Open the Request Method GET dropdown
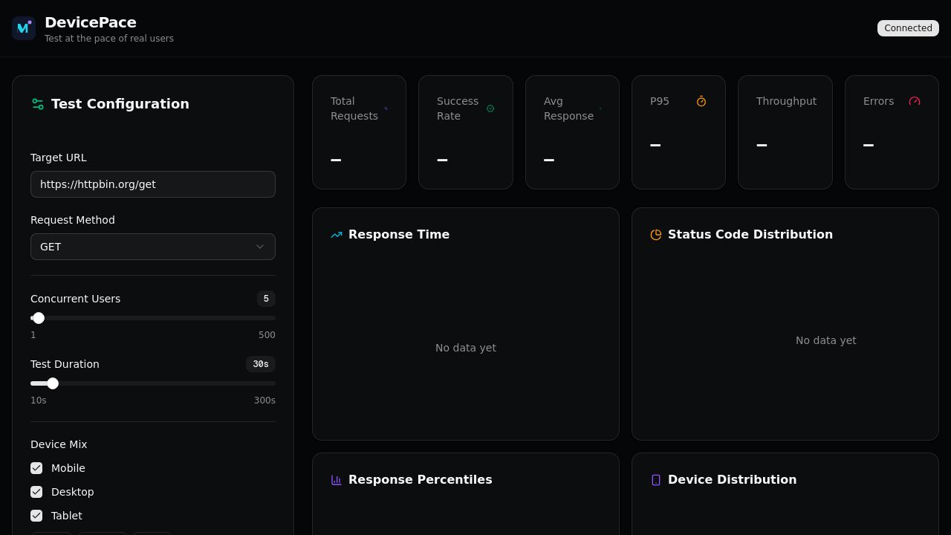Viewport: 951px width, 535px height. pos(153,247)
